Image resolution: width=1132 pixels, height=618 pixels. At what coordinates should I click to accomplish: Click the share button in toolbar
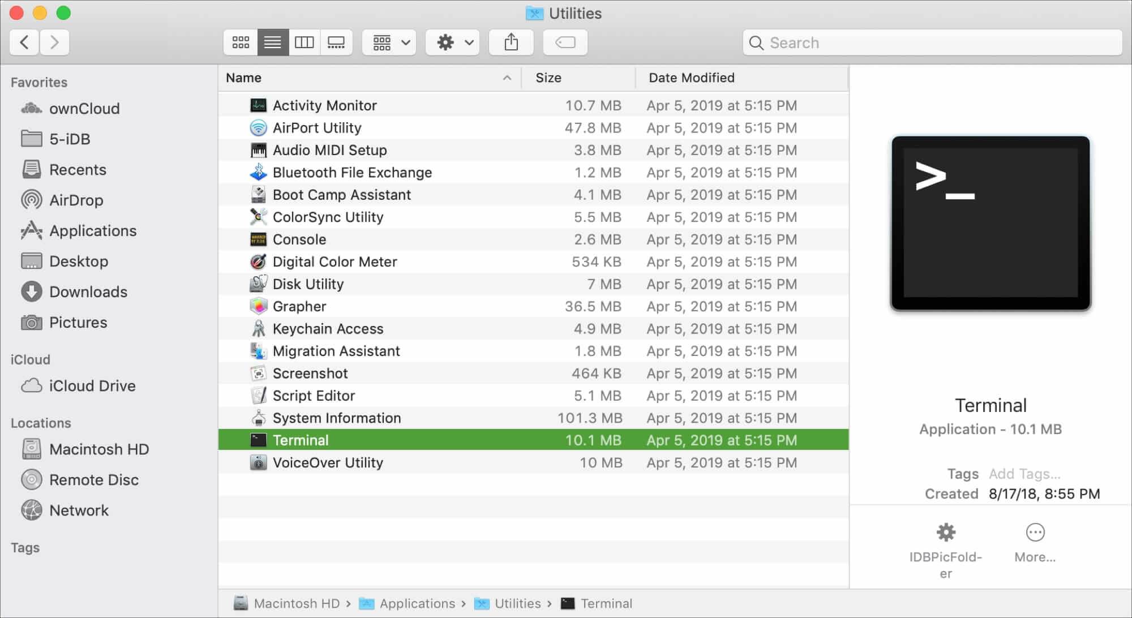click(x=511, y=42)
